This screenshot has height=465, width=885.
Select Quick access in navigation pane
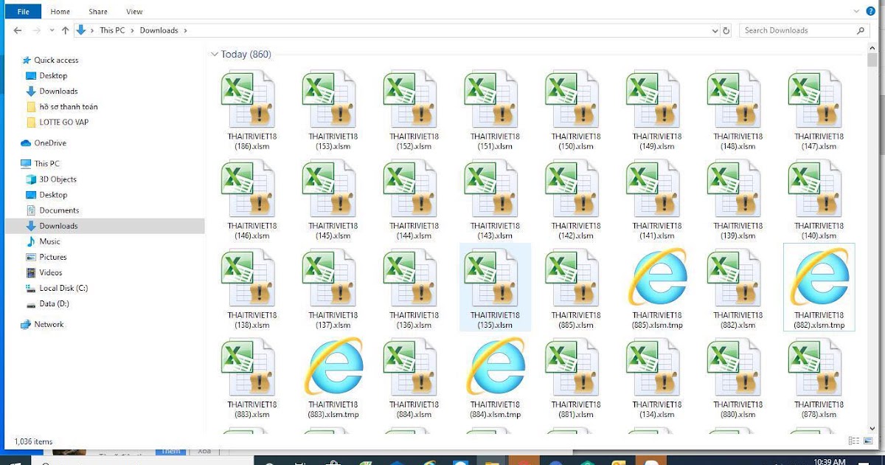pos(50,60)
